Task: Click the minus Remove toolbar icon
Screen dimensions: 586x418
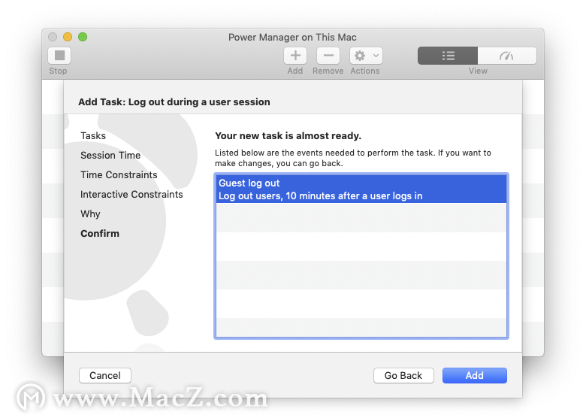Action: 328,56
